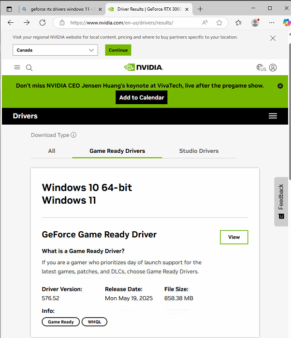This screenshot has width=291, height=338.
Task: Switch to Driver Results browser tab
Action: (x=148, y=9)
